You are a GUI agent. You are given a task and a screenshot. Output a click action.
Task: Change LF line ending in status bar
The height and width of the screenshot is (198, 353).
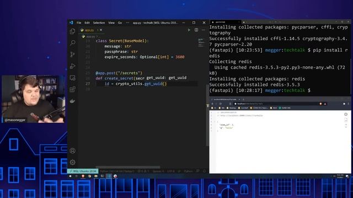point(179,171)
